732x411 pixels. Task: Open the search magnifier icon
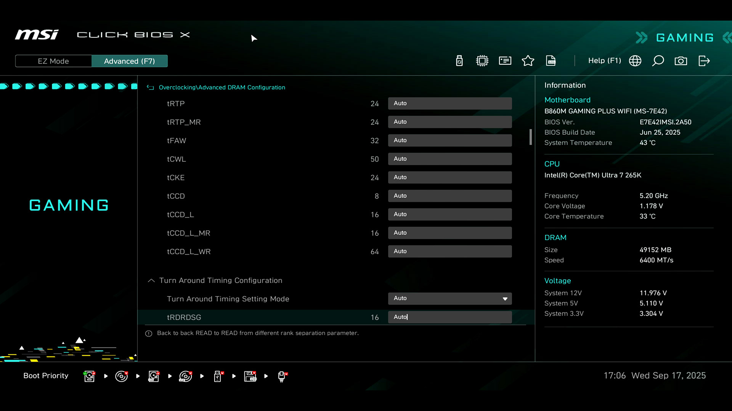pyautogui.click(x=658, y=61)
